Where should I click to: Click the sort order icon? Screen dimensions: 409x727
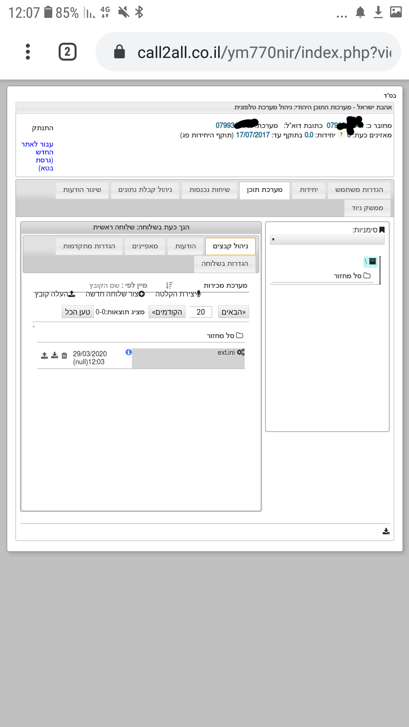(x=169, y=285)
